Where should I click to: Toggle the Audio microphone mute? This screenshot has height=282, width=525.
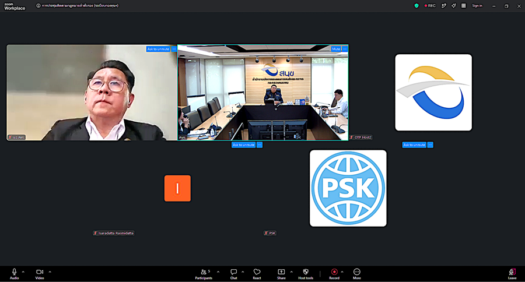(14, 274)
